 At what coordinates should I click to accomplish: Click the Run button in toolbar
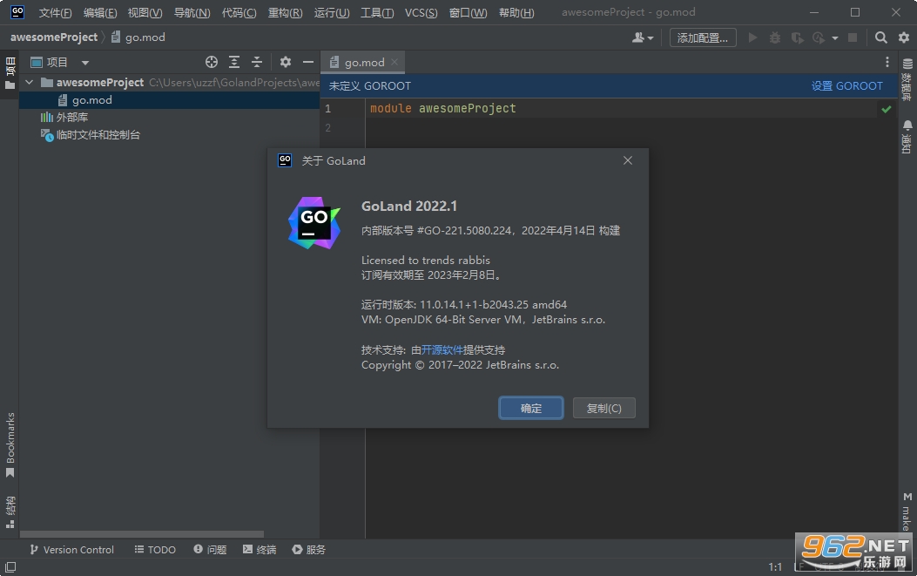752,37
